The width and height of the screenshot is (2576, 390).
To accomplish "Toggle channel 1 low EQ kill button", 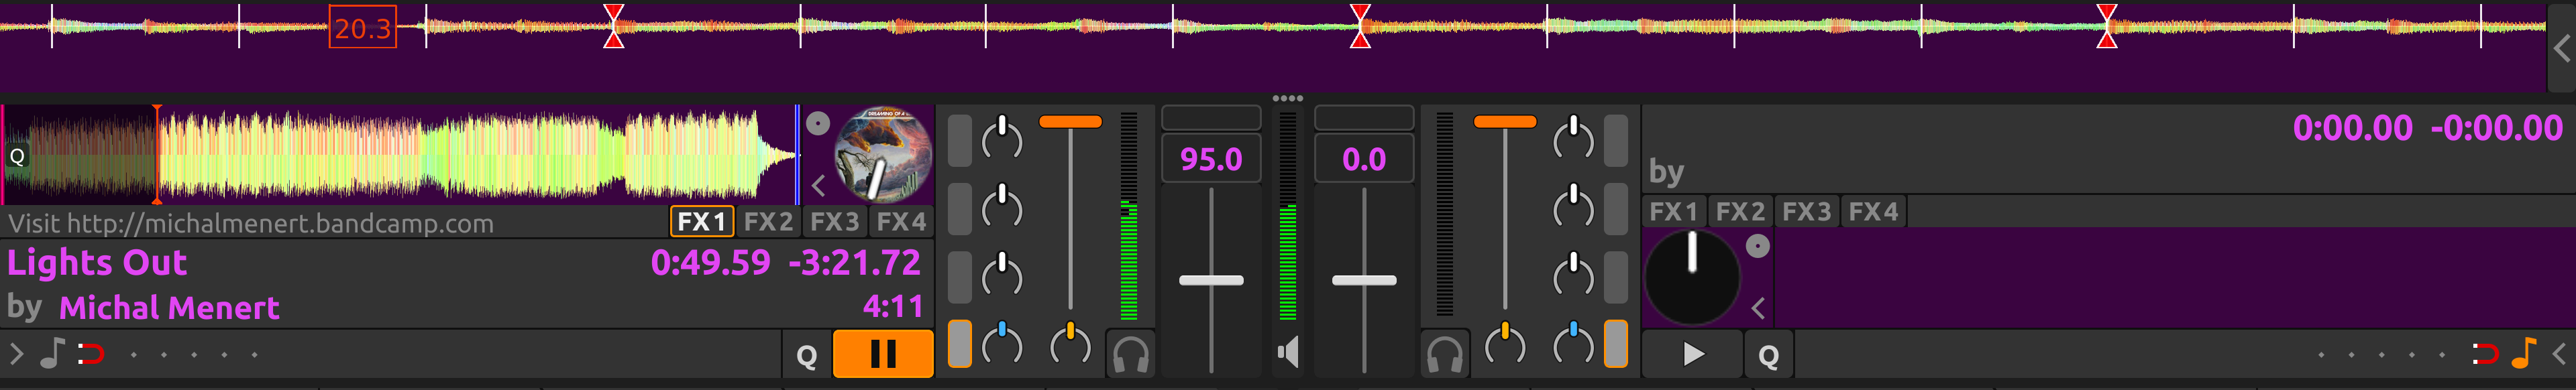I will 959,276.
